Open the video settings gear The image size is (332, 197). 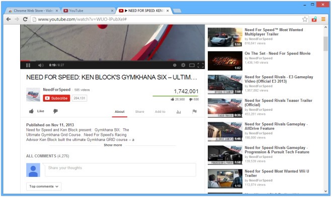[183, 65]
